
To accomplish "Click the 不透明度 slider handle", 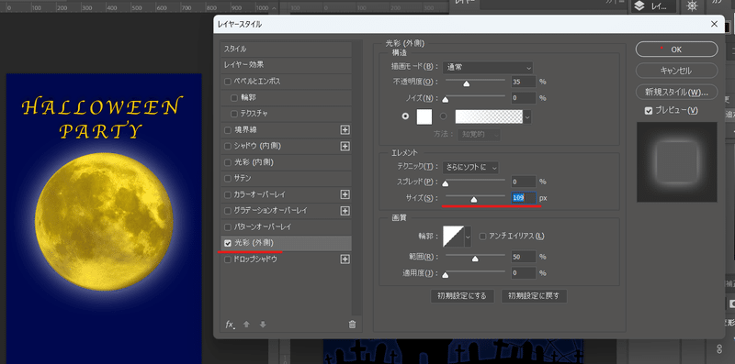I will click(467, 84).
